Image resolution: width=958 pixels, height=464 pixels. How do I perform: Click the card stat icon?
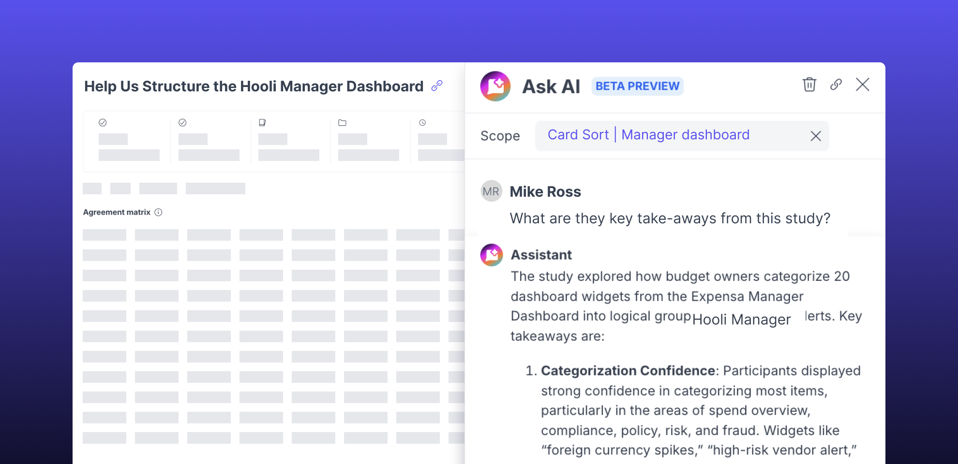[262, 123]
